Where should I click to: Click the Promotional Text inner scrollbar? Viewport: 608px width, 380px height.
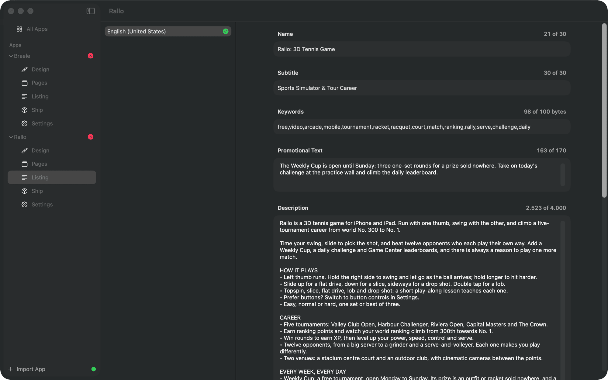pos(563,175)
